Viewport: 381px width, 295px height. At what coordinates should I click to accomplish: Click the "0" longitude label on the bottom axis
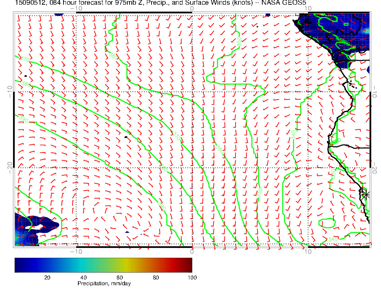point(192,251)
